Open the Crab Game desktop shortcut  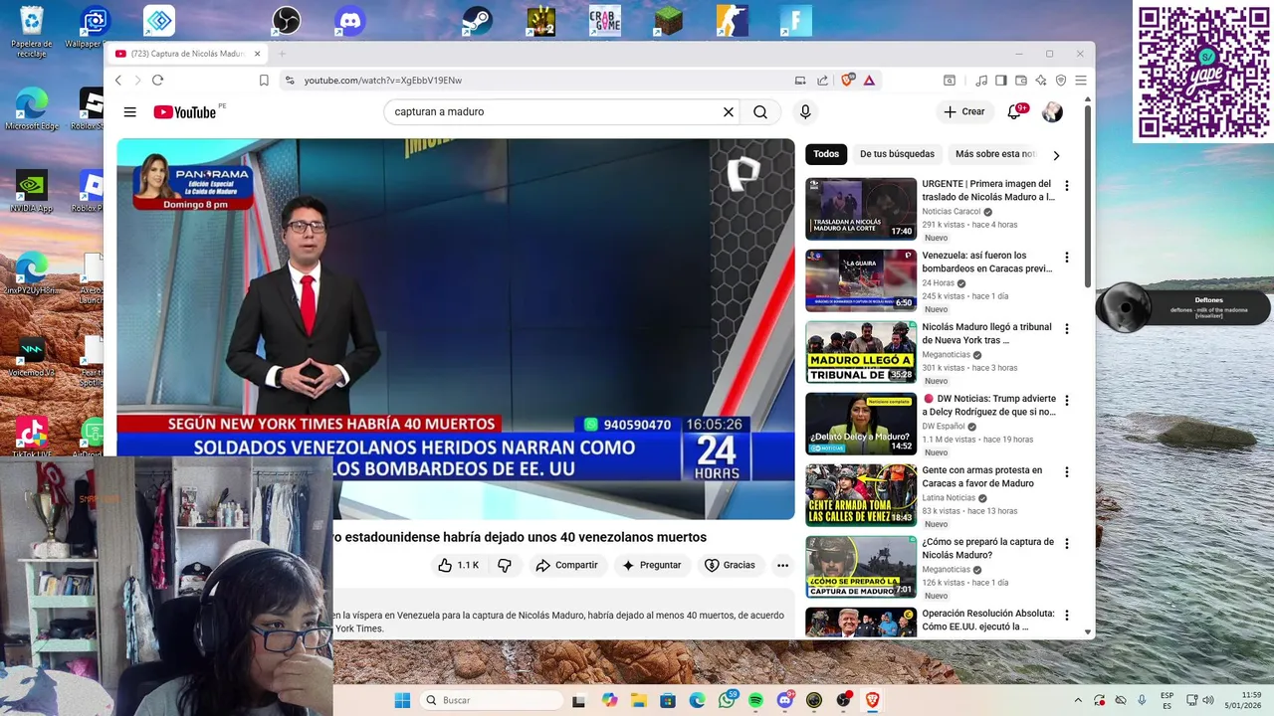pyautogui.click(x=605, y=20)
